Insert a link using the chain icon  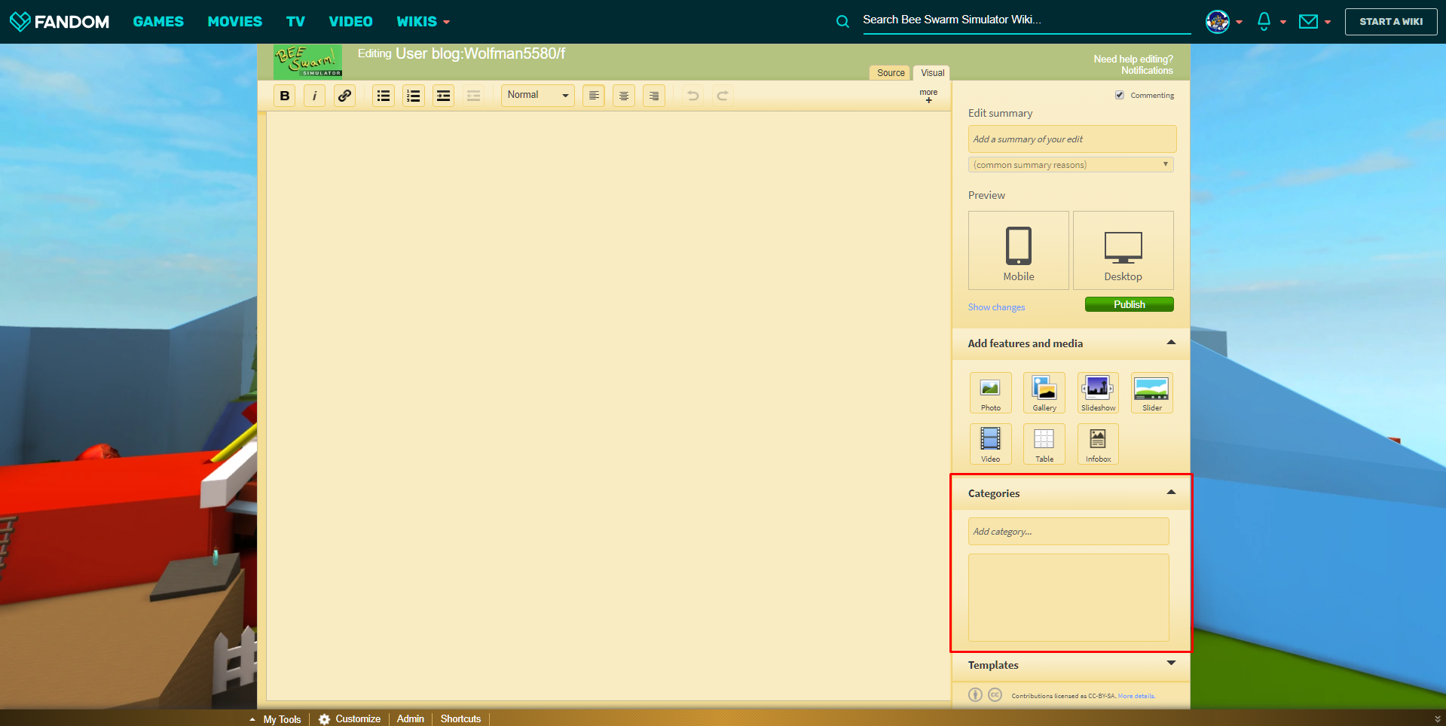pos(344,96)
